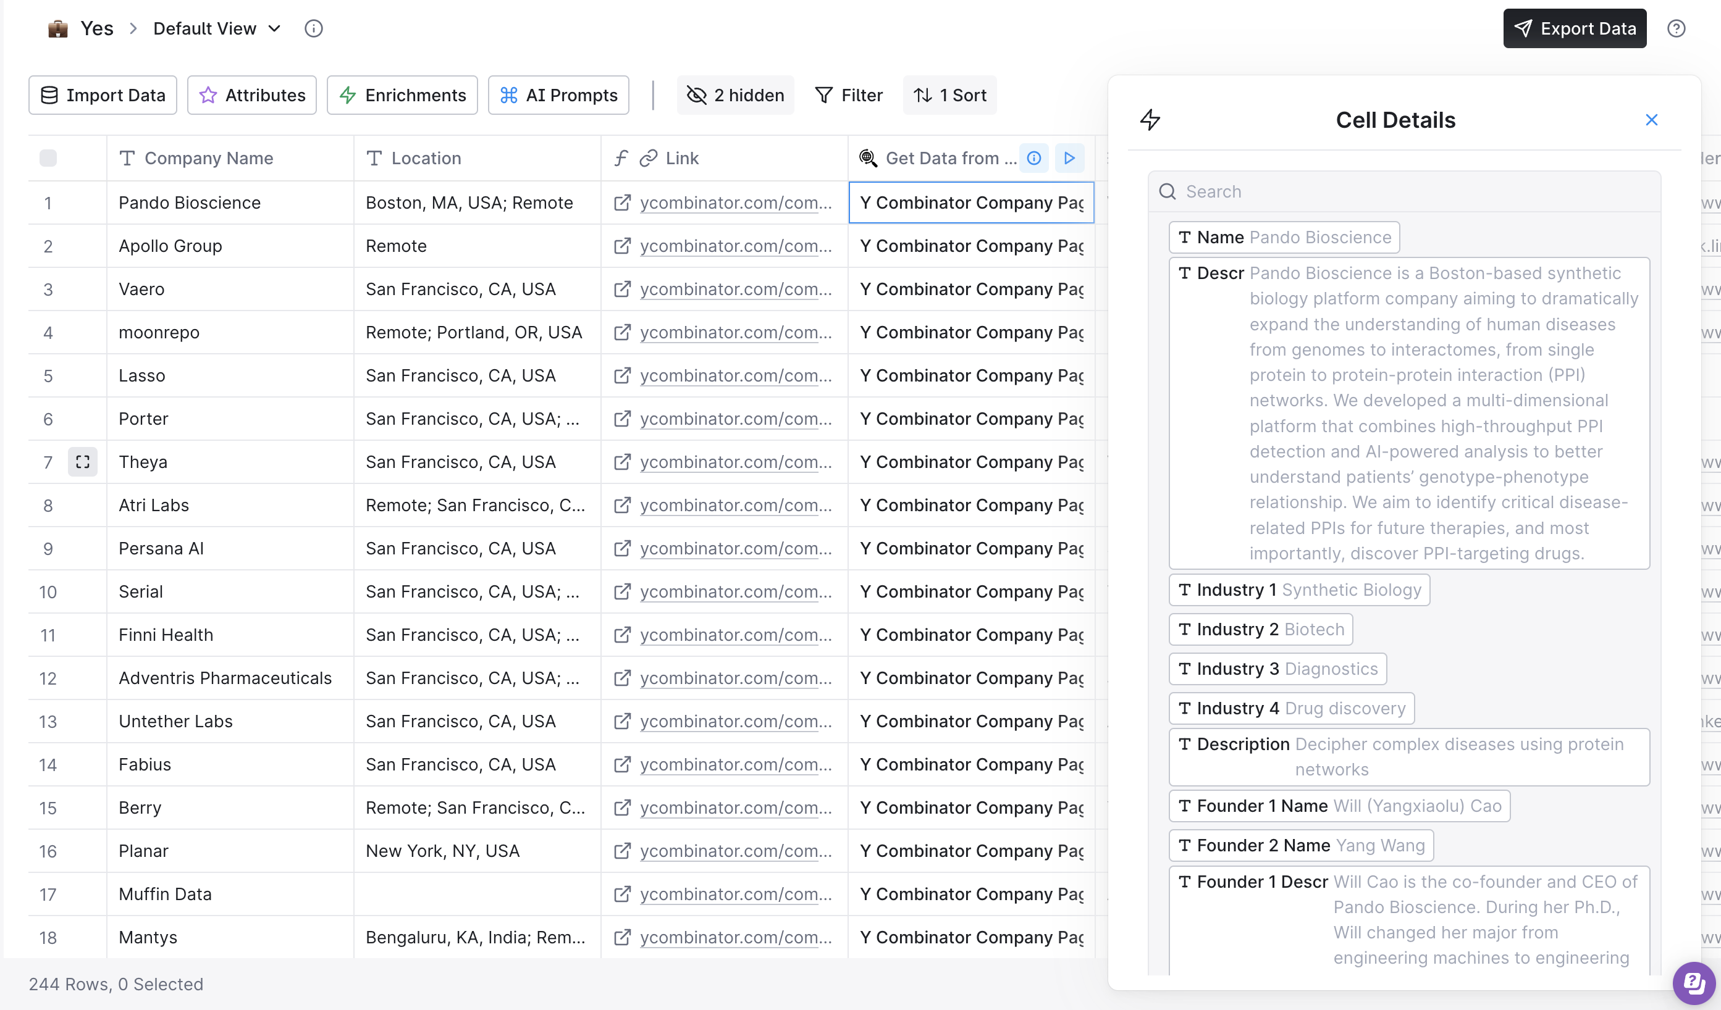Click the Export Data button
Image resolution: width=1721 pixels, height=1010 pixels.
click(x=1574, y=28)
